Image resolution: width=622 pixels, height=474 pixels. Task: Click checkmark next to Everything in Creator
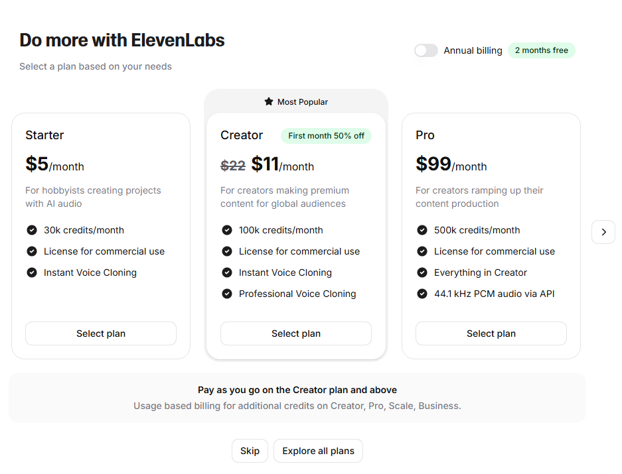422,272
